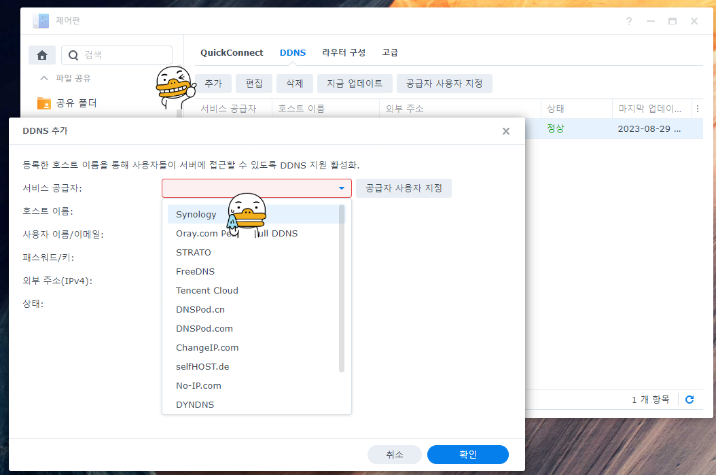Image resolution: width=716 pixels, height=475 pixels.
Task: Open the 서비스 공급자 dropdown arrow
Action: coord(342,188)
